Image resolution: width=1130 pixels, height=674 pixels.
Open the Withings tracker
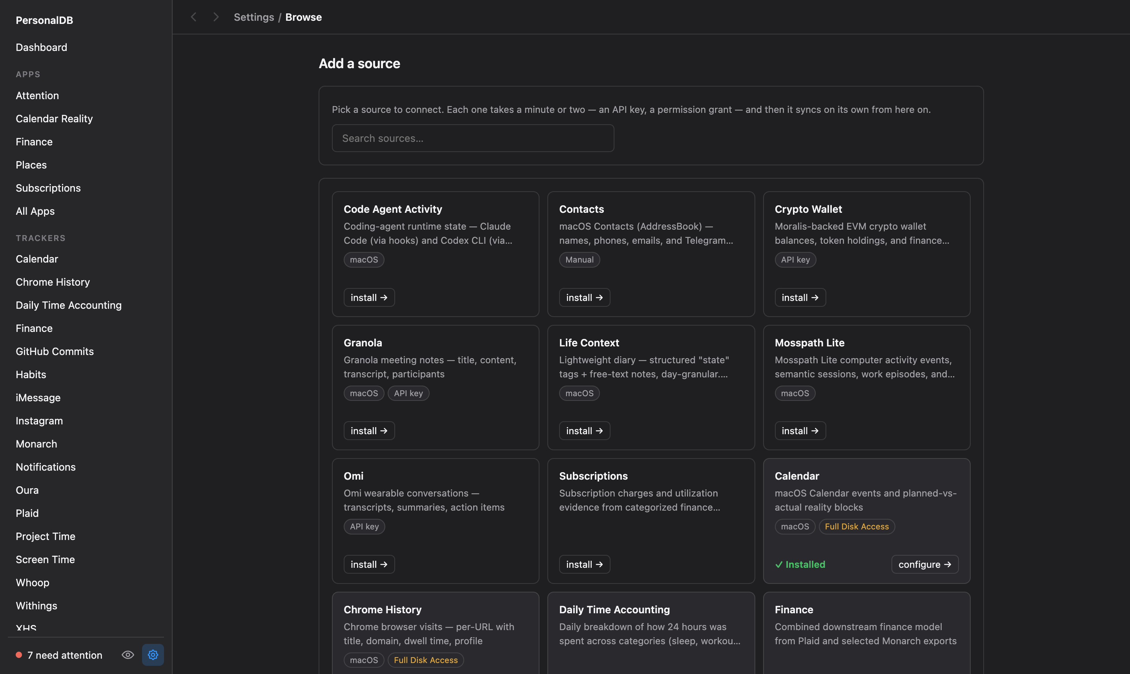(36, 606)
